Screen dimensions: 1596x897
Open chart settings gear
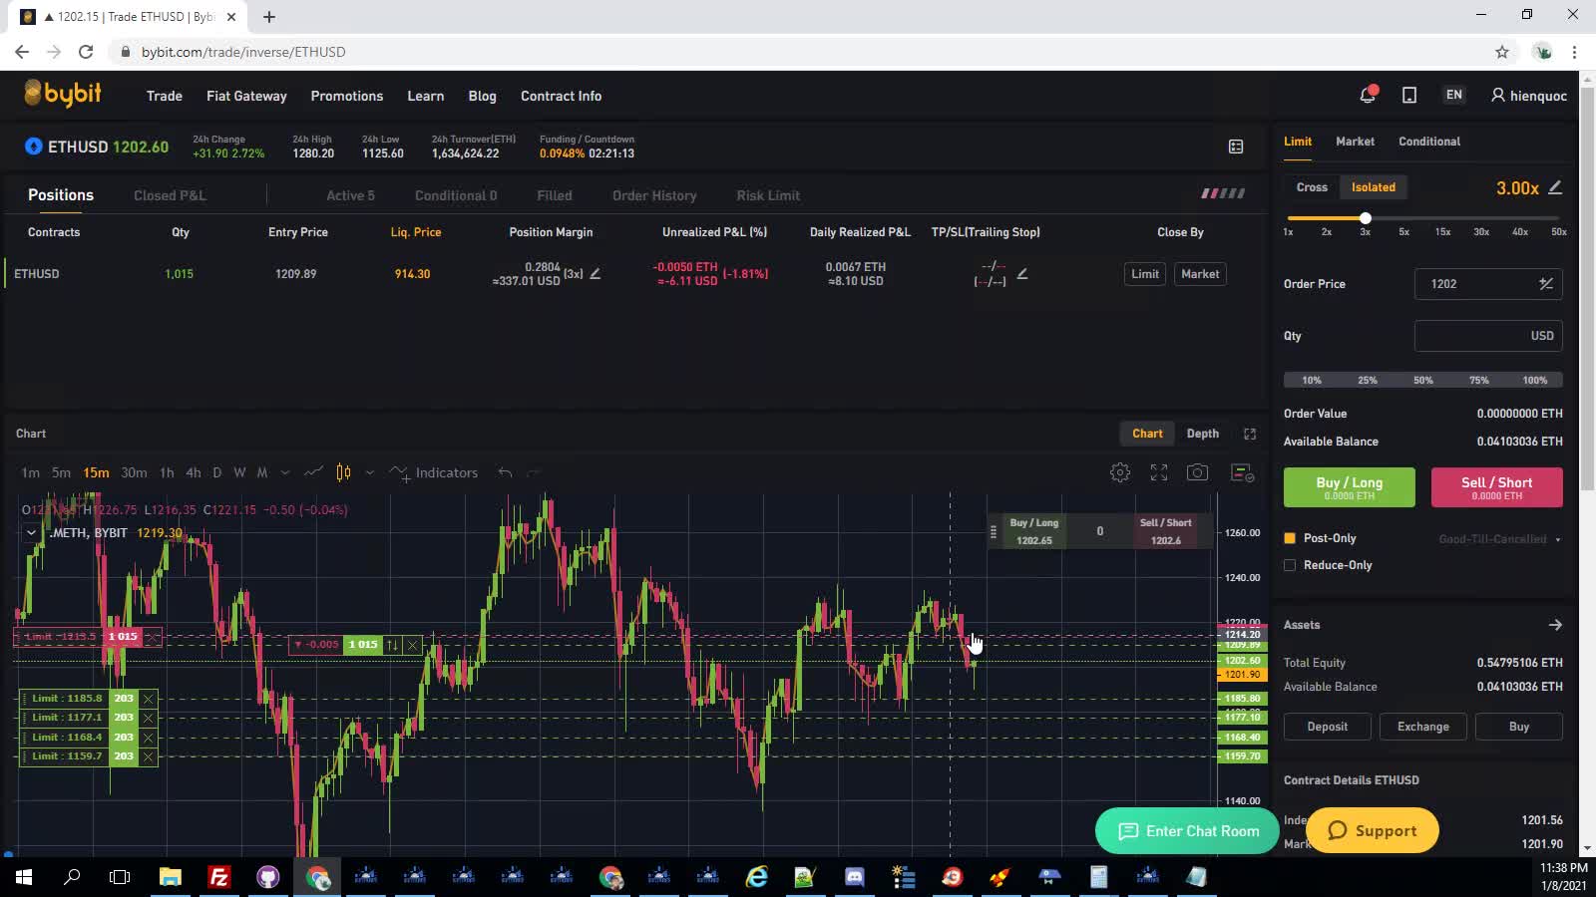1120,472
